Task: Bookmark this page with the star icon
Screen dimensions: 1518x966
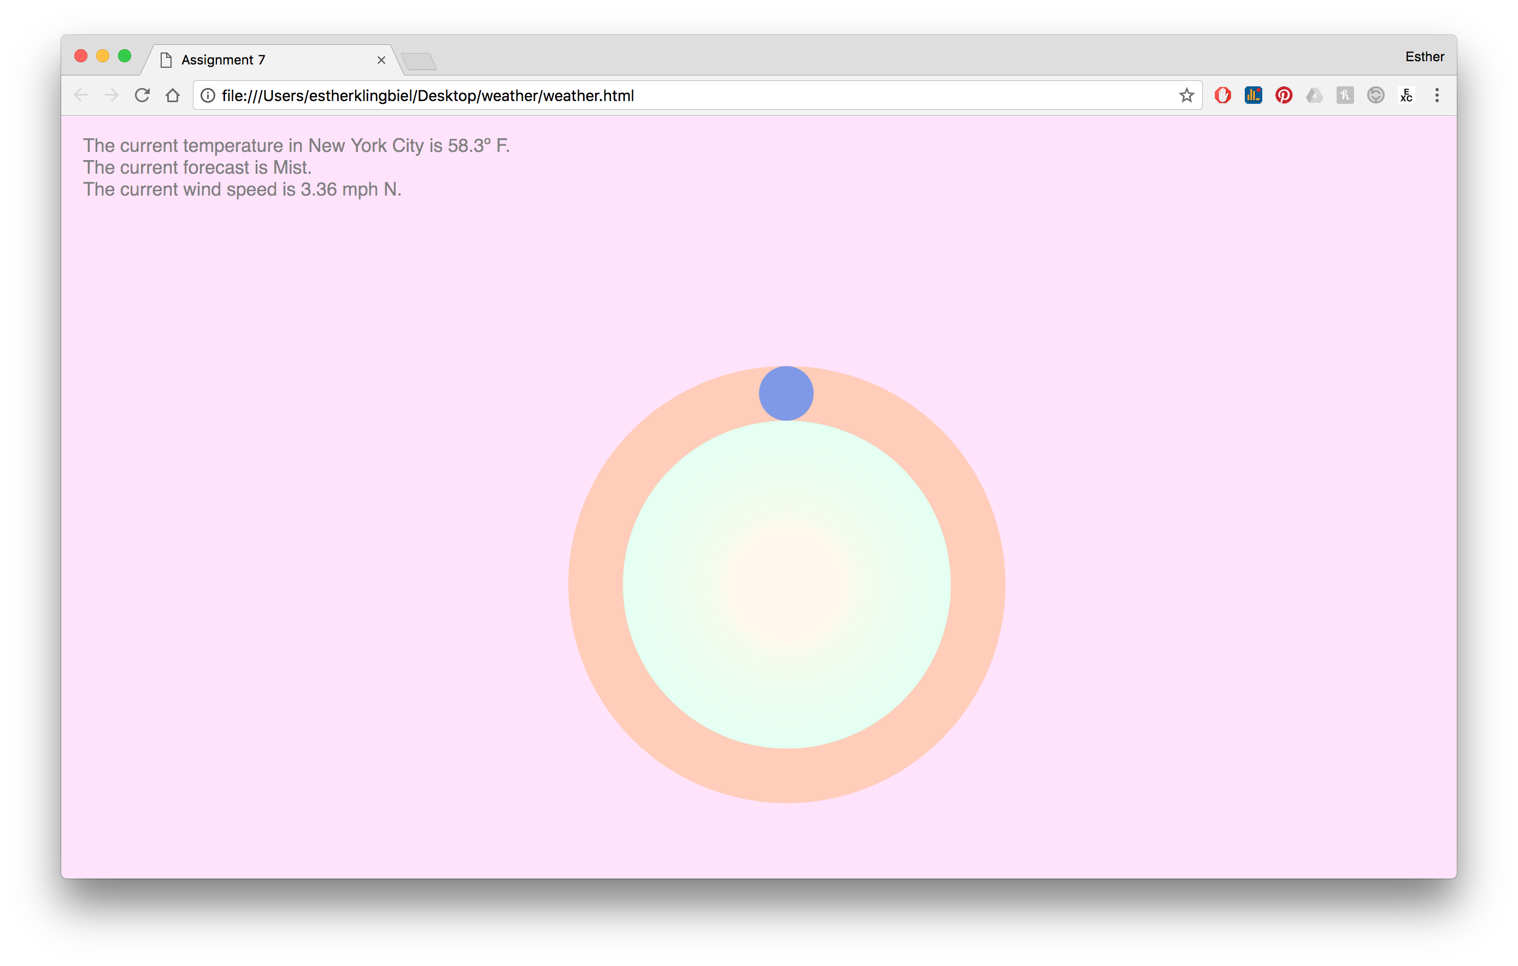Action: [x=1186, y=95]
